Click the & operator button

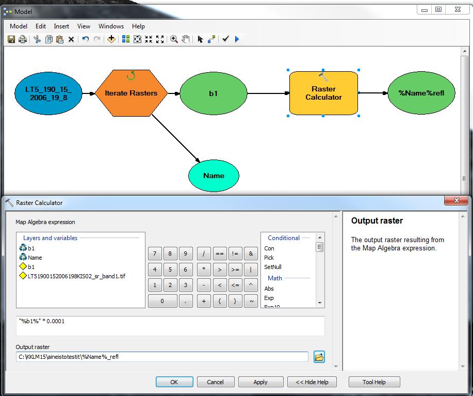coord(251,254)
